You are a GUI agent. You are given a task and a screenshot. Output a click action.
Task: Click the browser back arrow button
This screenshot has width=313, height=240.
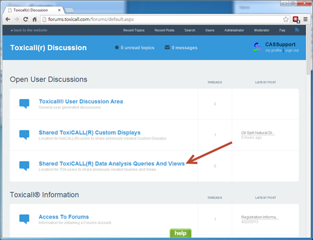[x=8, y=20]
